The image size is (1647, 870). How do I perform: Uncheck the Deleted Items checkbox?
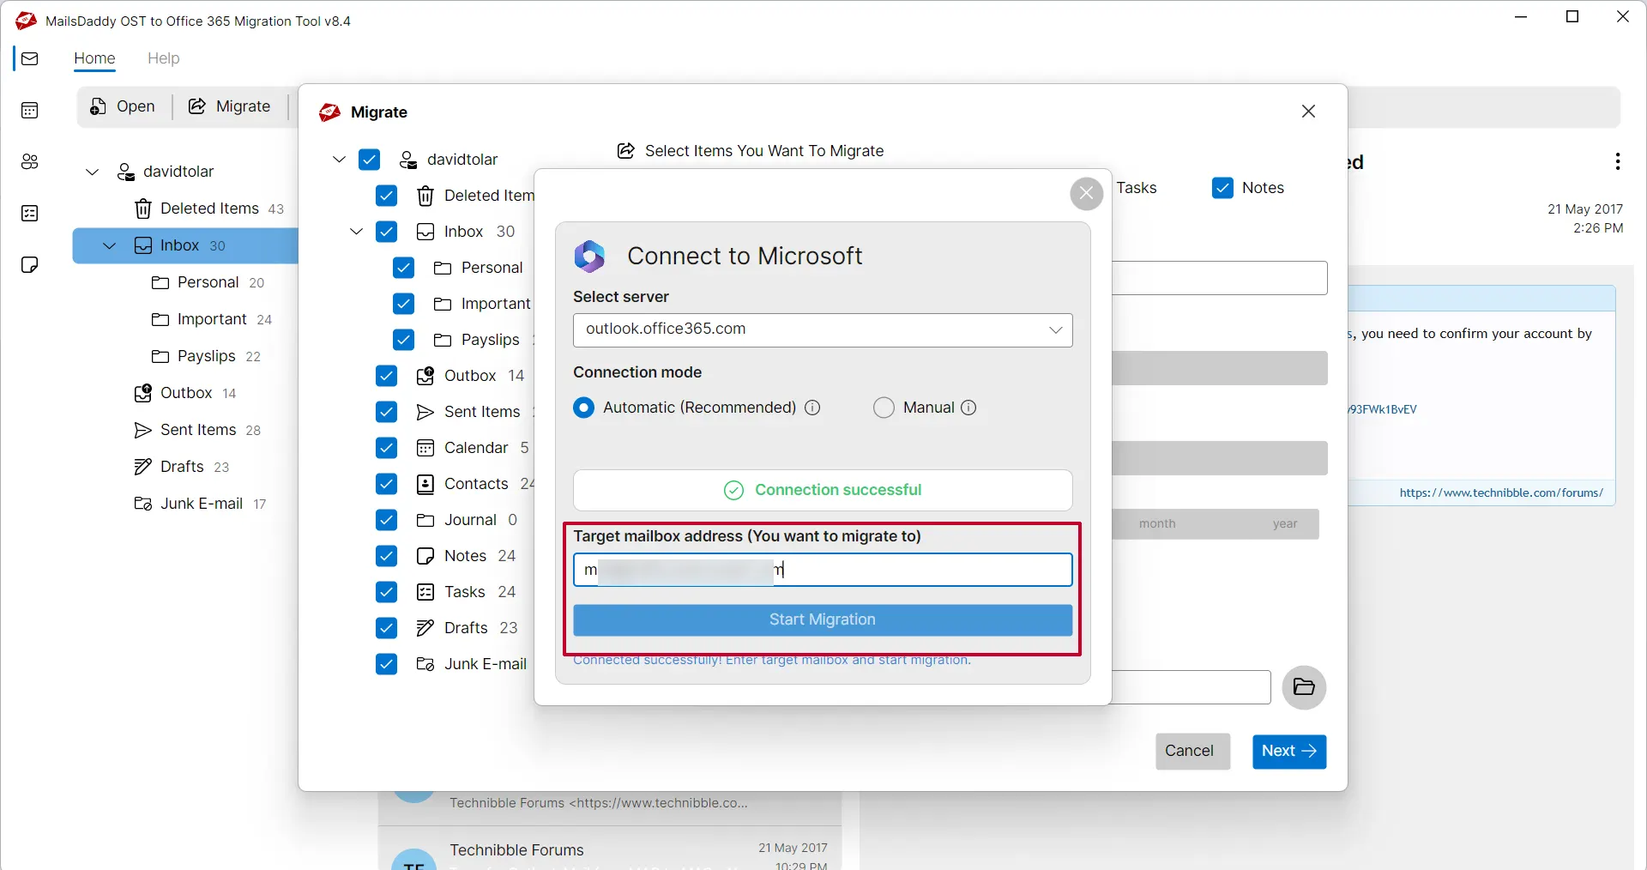pos(387,196)
